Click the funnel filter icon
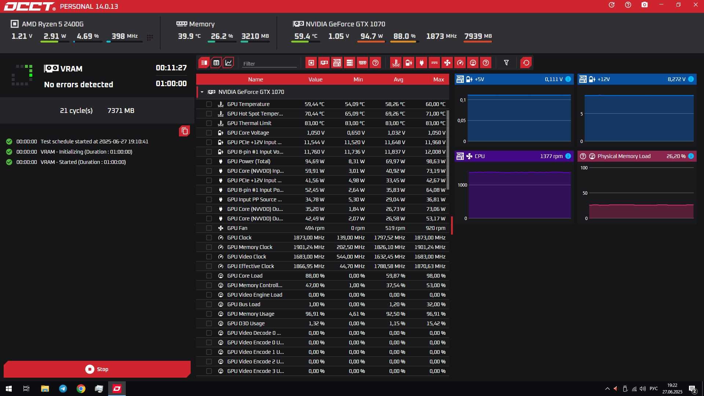 [x=506, y=63]
